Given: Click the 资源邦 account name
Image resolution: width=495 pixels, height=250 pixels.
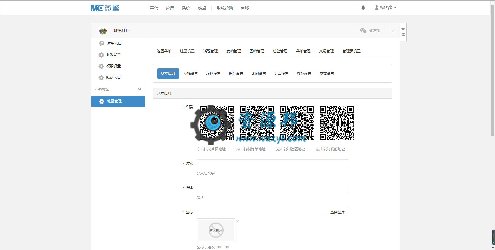Looking at the screenshot, I should tap(374, 30).
